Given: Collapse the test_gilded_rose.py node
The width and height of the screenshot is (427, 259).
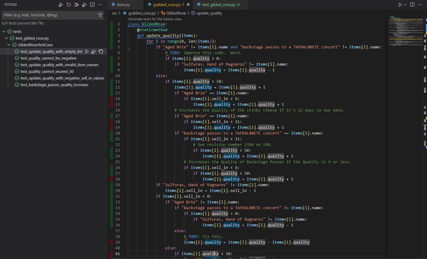Looking at the screenshot, I should 6,38.
